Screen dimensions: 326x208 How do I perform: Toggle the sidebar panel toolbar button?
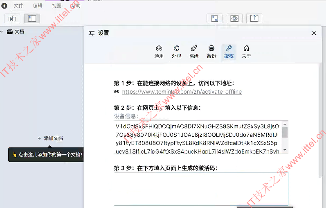(32, 18)
